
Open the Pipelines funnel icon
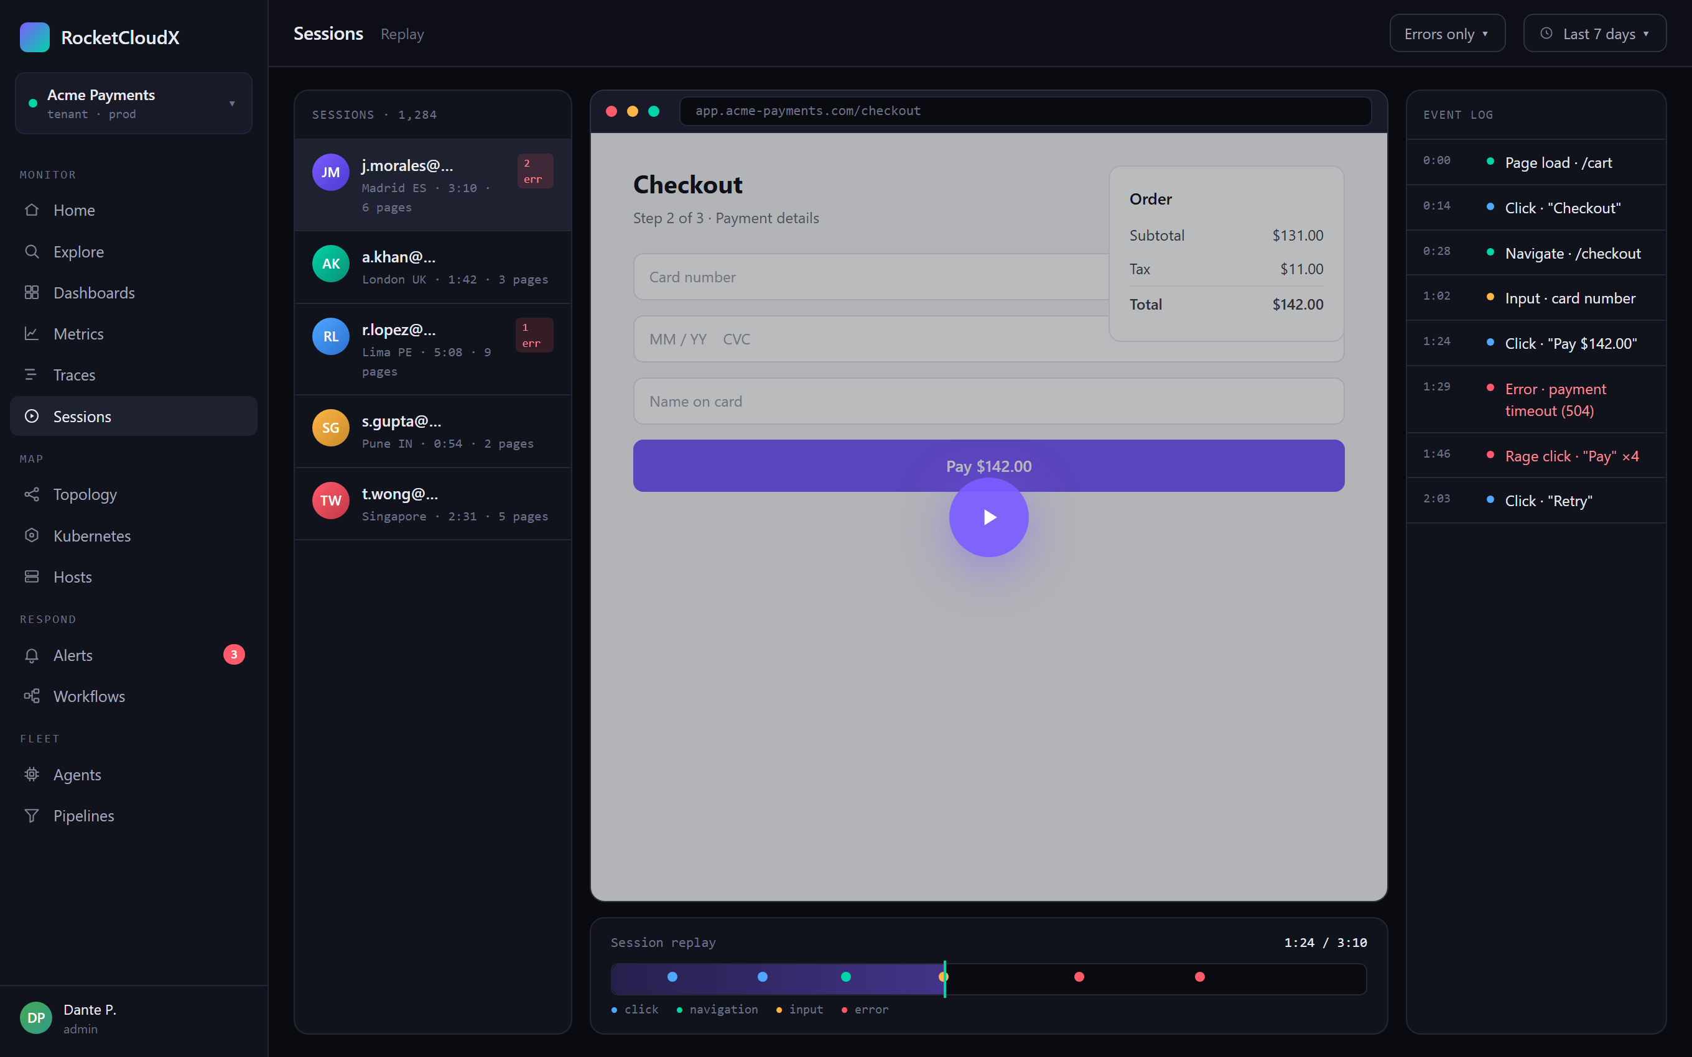click(32, 815)
